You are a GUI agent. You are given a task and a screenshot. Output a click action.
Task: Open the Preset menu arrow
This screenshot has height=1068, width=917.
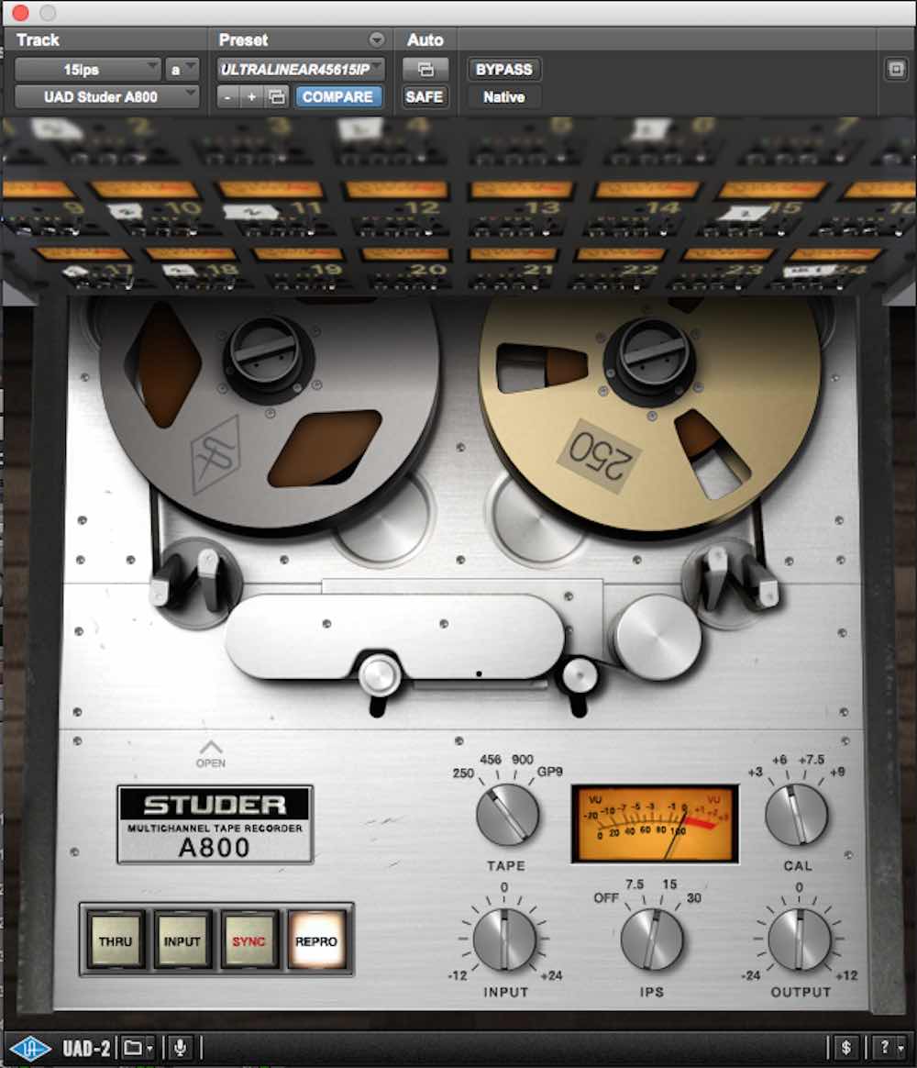coord(377,40)
